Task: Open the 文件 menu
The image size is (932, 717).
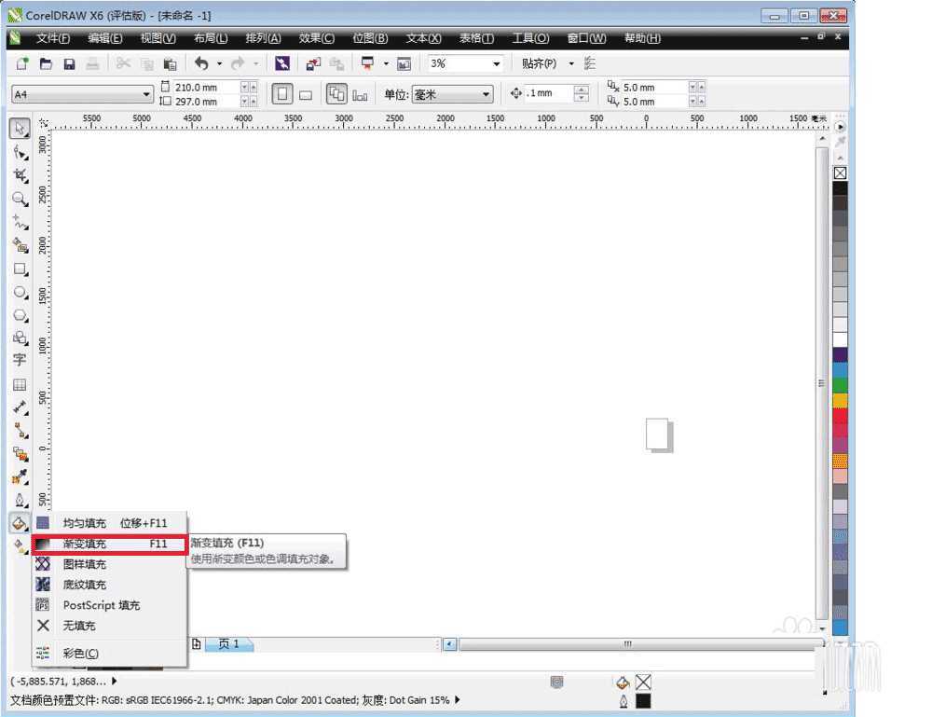Action: pos(53,38)
